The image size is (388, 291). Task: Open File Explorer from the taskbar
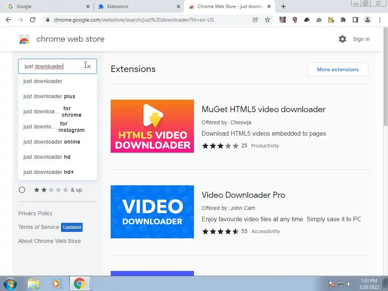(x=34, y=283)
